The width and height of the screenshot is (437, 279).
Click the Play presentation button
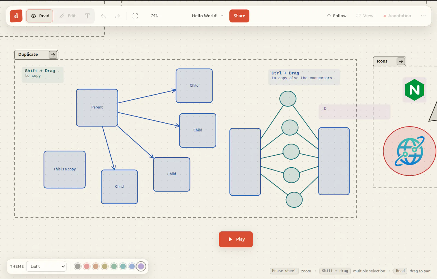coord(236,239)
